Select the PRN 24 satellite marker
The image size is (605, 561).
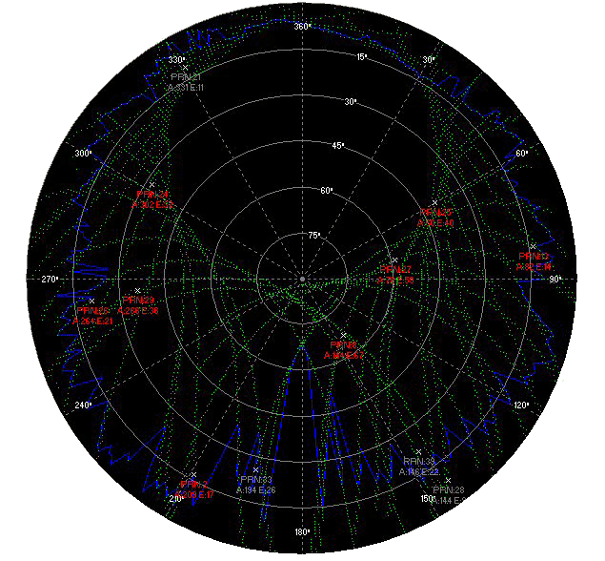(152, 183)
